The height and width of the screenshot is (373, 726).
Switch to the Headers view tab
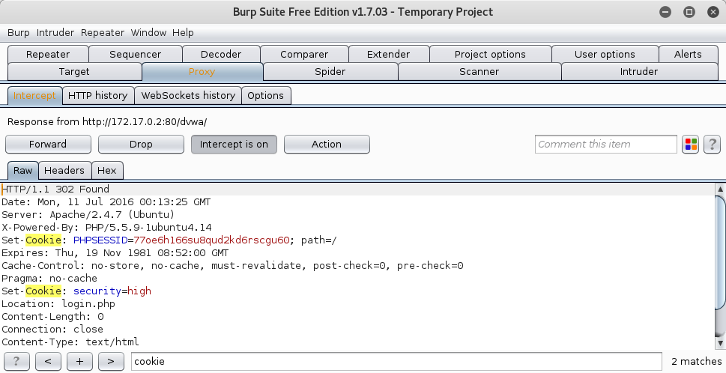pyautogui.click(x=65, y=170)
